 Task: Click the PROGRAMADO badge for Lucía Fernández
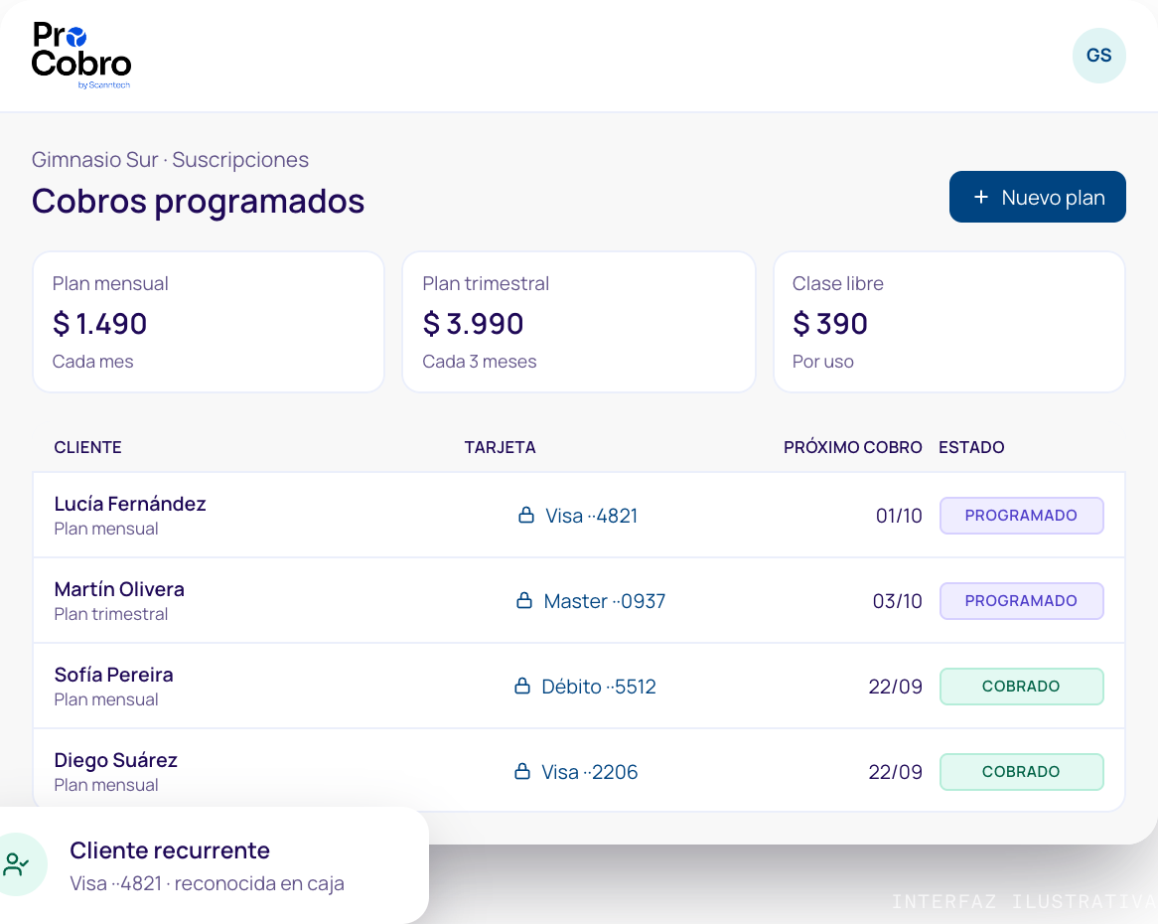coord(1021,516)
